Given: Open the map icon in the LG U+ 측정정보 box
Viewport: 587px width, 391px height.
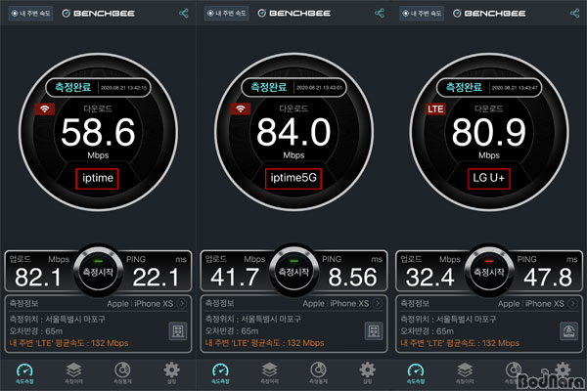Looking at the screenshot, I should [568, 331].
